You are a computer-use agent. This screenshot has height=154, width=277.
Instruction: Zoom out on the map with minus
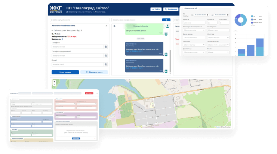click(55, 84)
